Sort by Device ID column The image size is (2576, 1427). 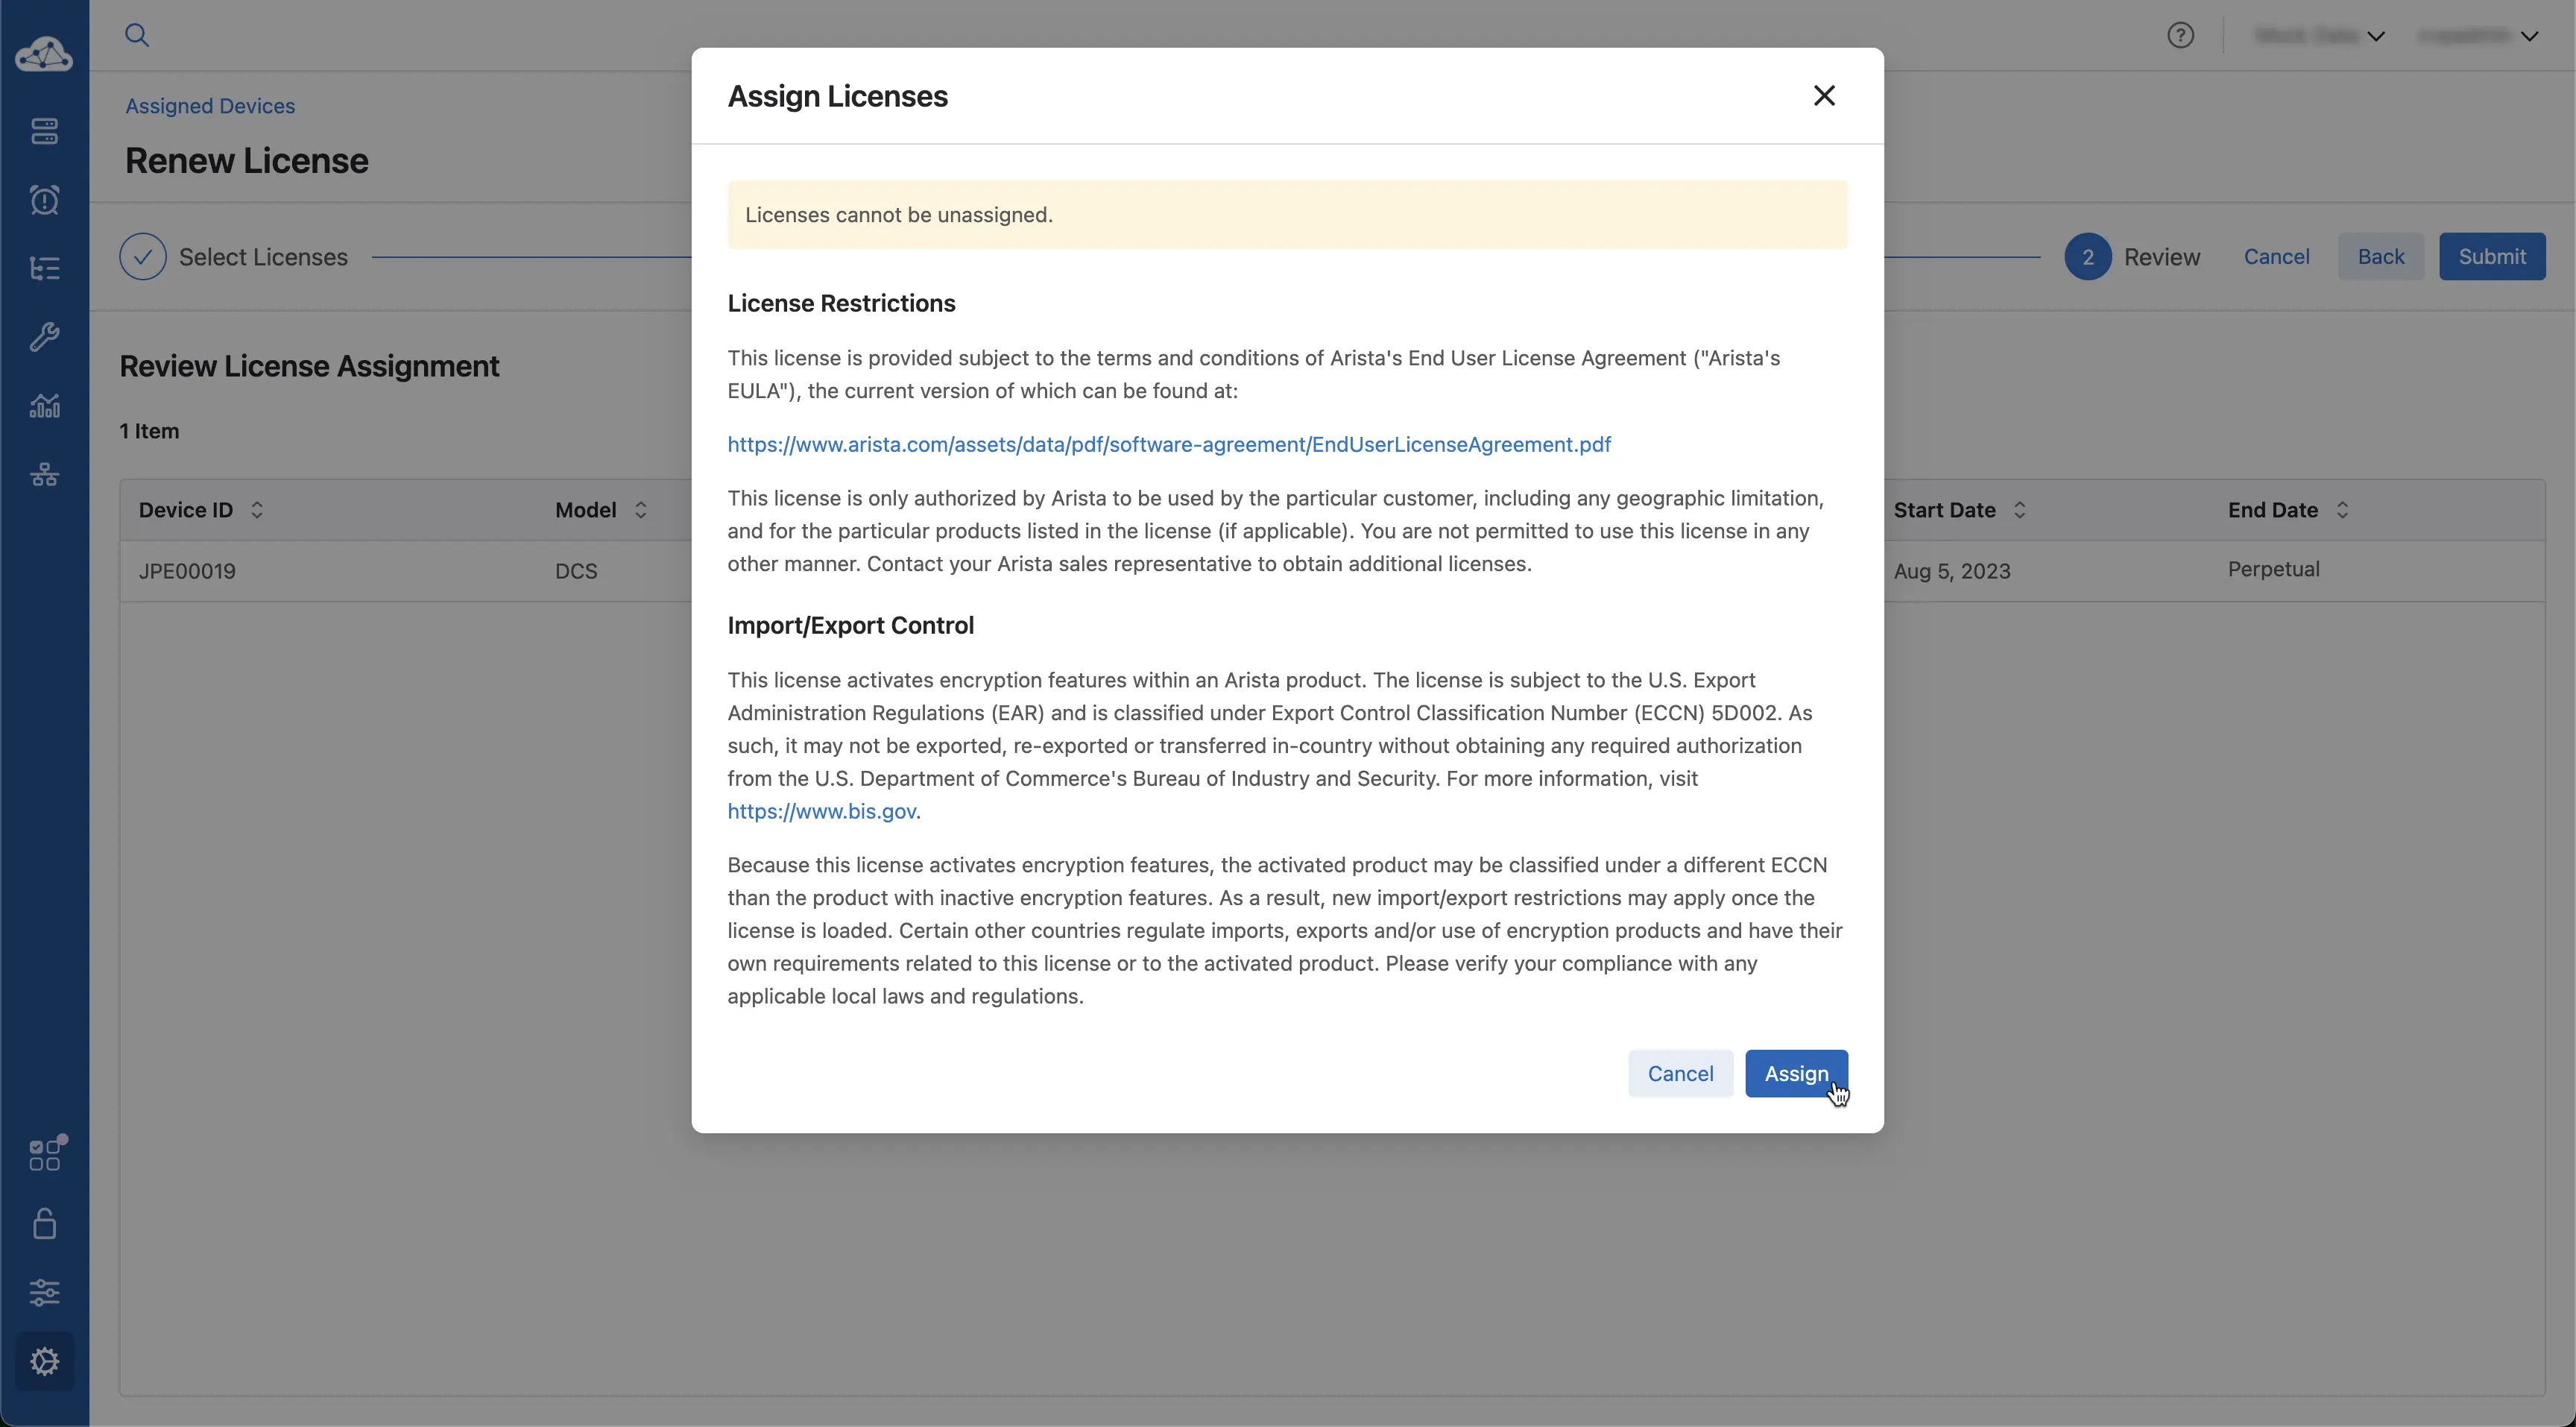coord(257,510)
